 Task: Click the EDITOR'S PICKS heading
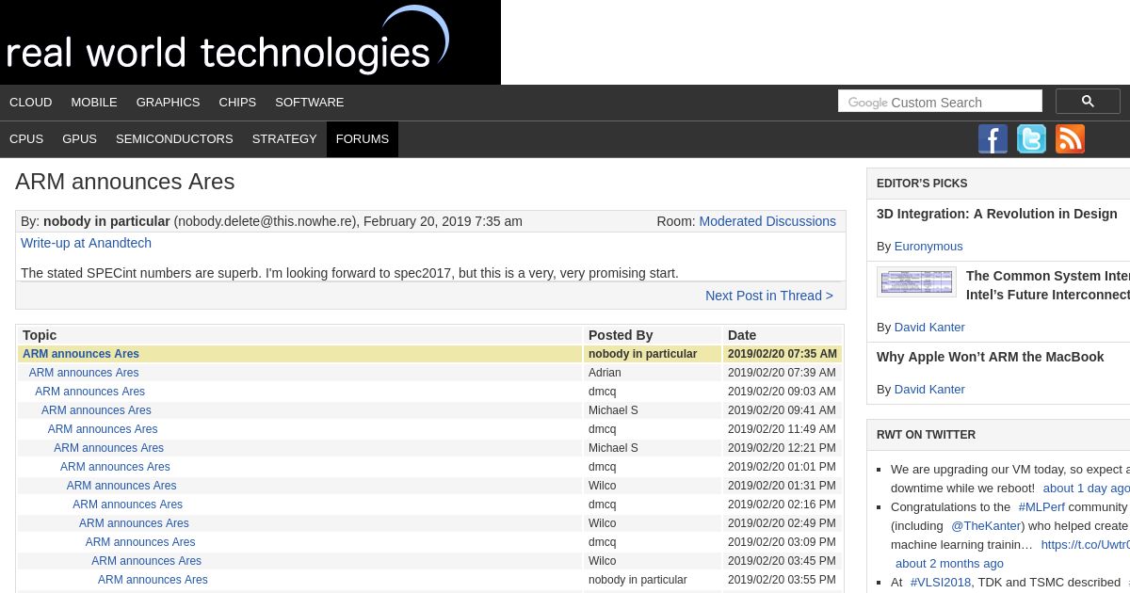922,184
